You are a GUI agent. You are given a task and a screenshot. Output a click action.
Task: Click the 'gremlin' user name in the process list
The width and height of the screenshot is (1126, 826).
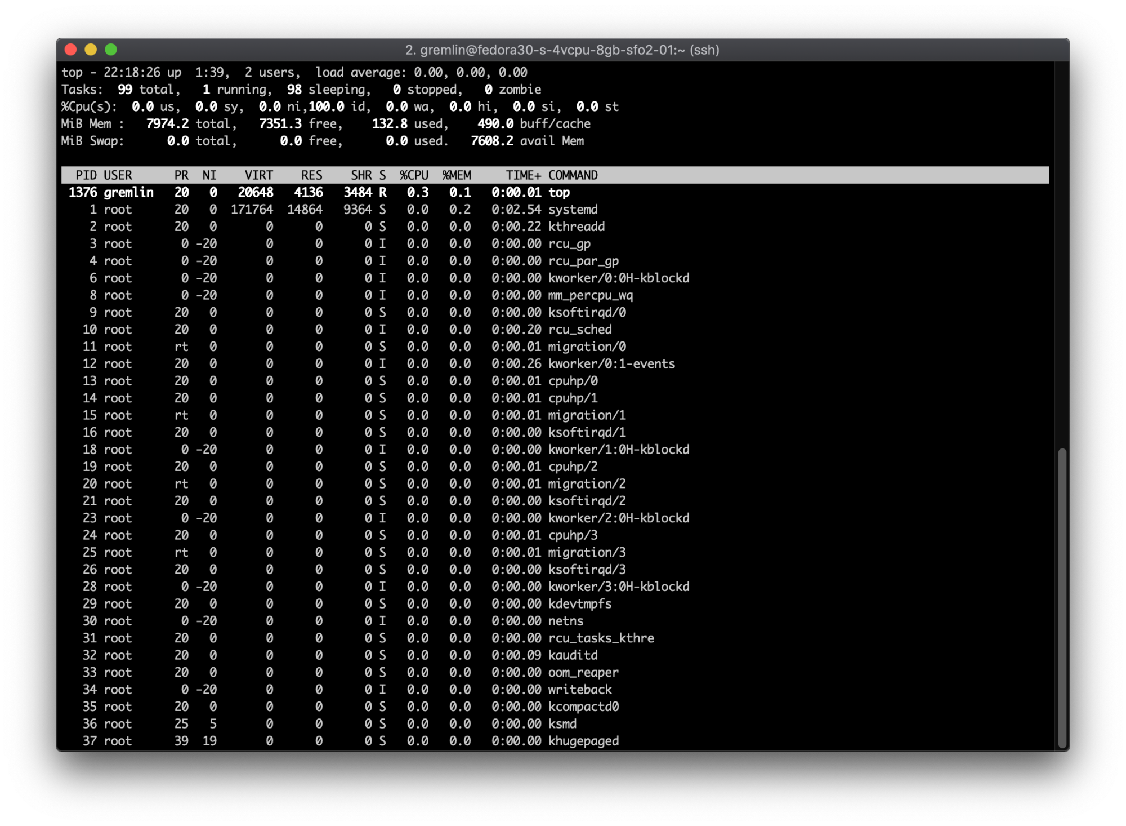128,192
